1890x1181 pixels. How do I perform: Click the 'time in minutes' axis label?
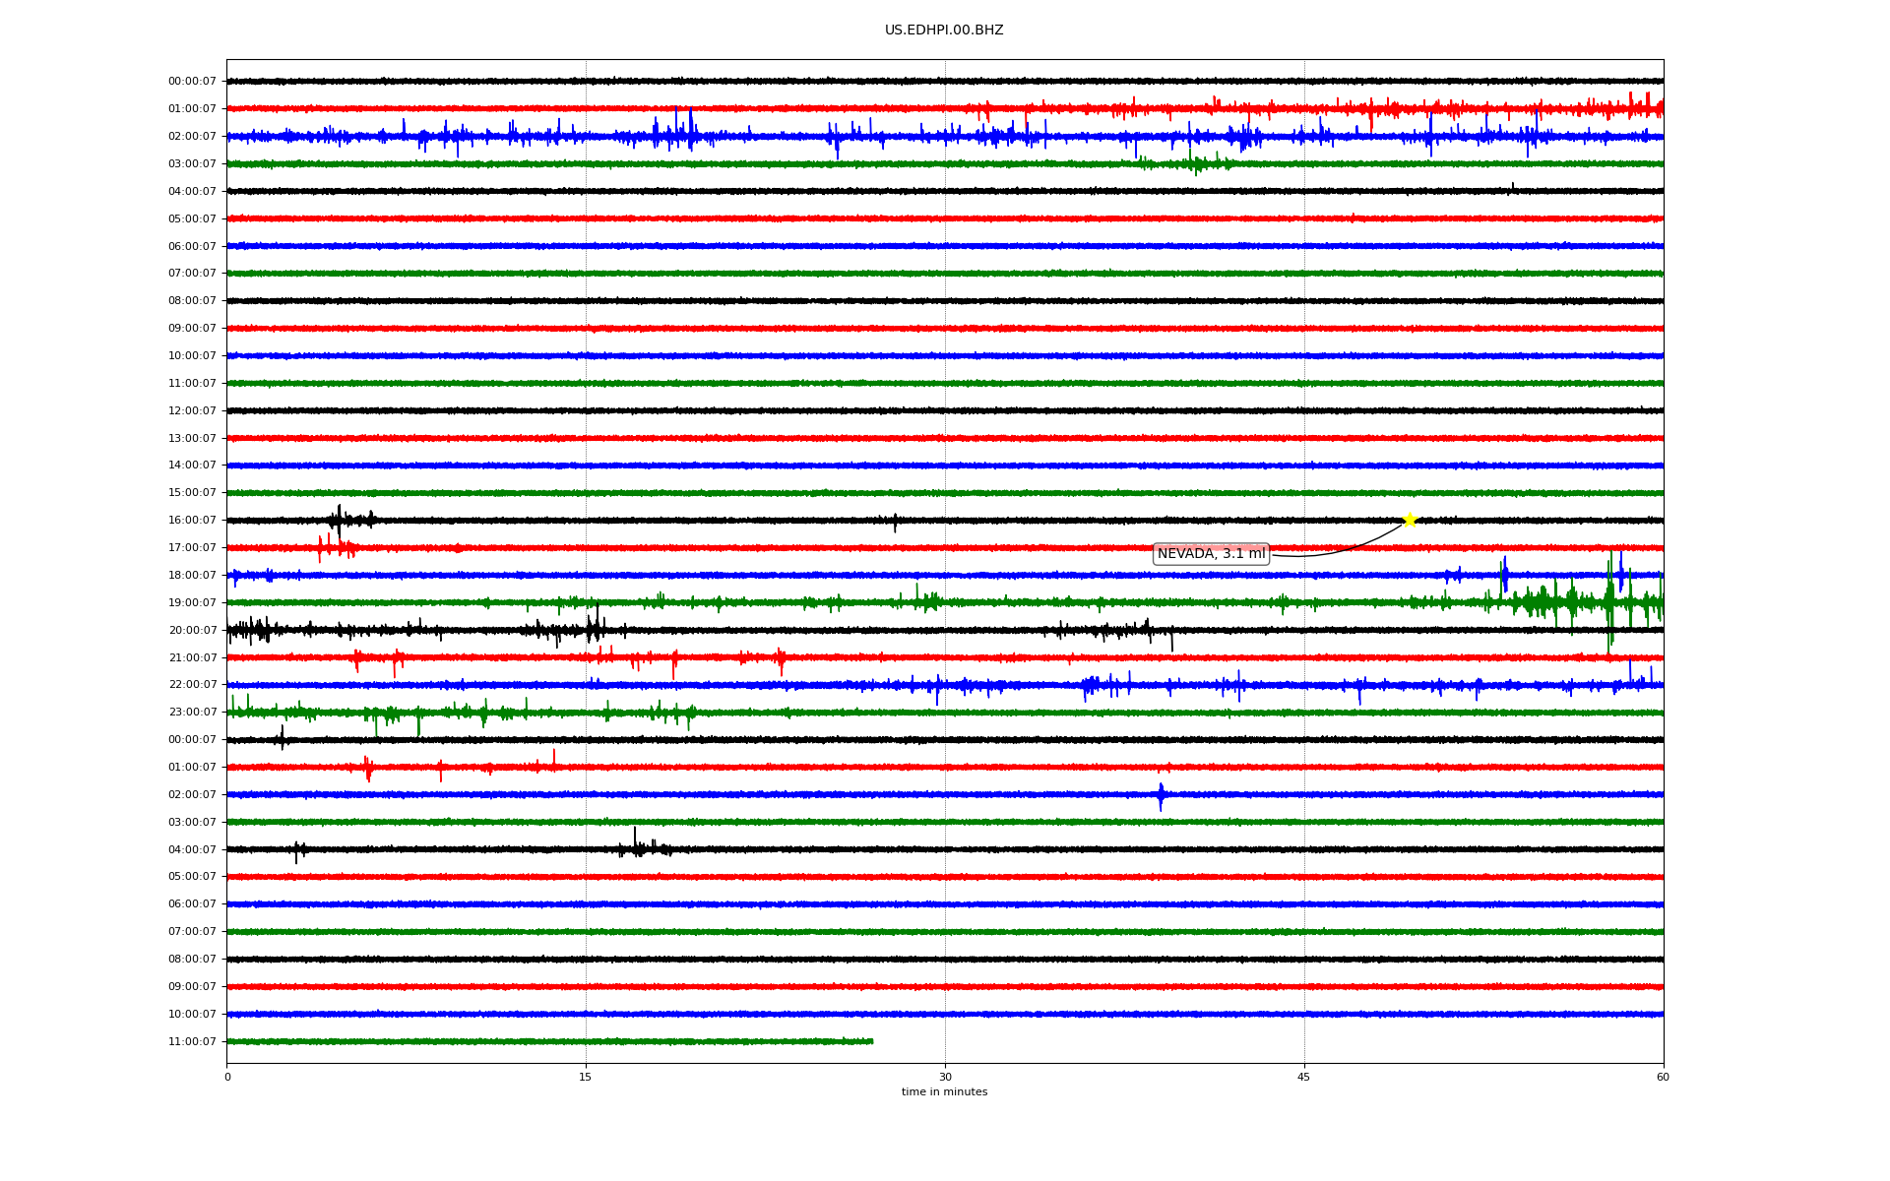944,1091
